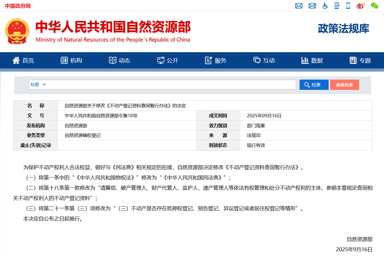
Task: Click the 时效状态 label
Action: 218,145
